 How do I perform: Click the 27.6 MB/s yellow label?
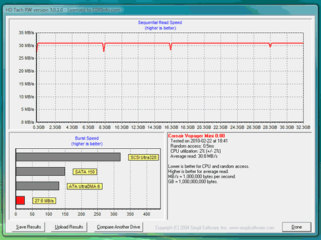click(x=44, y=201)
